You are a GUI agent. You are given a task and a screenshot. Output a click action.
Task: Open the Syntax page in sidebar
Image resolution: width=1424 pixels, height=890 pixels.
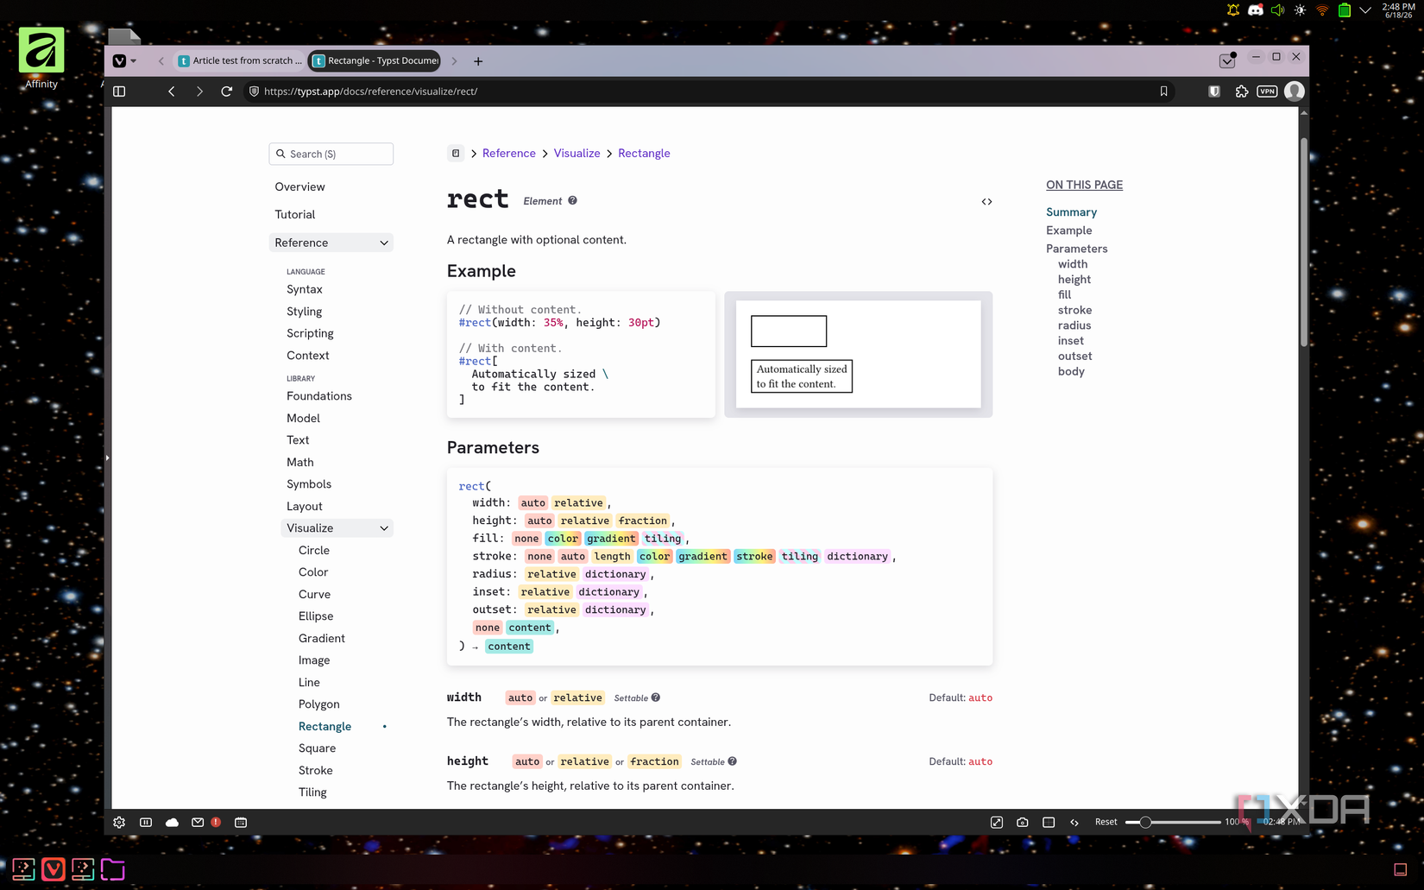(305, 289)
